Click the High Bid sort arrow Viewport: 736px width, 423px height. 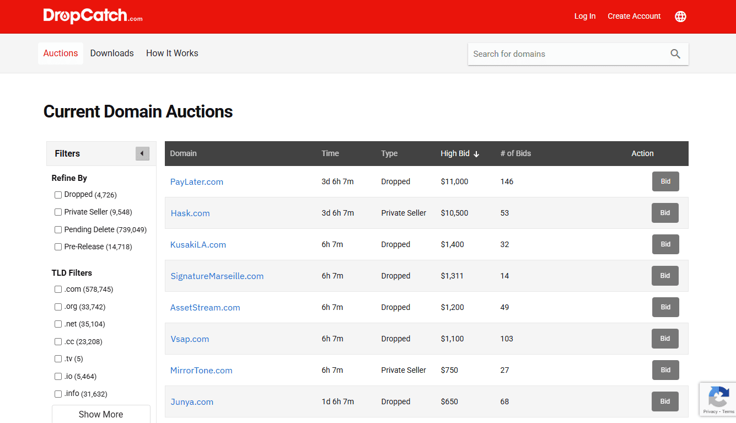[476, 154]
